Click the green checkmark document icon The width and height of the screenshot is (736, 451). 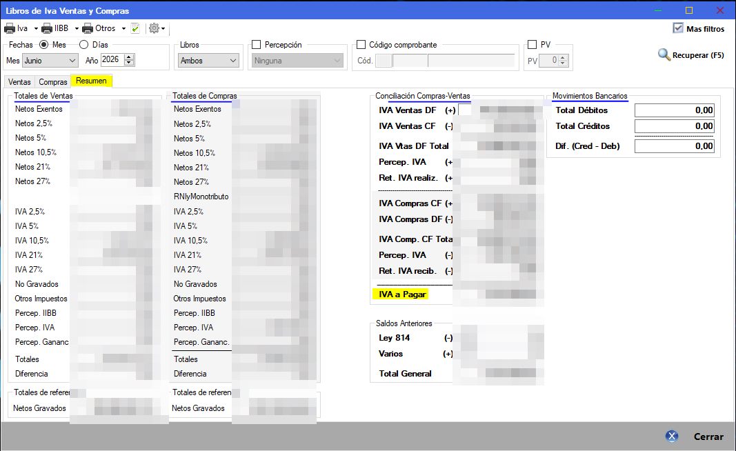(135, 29)
